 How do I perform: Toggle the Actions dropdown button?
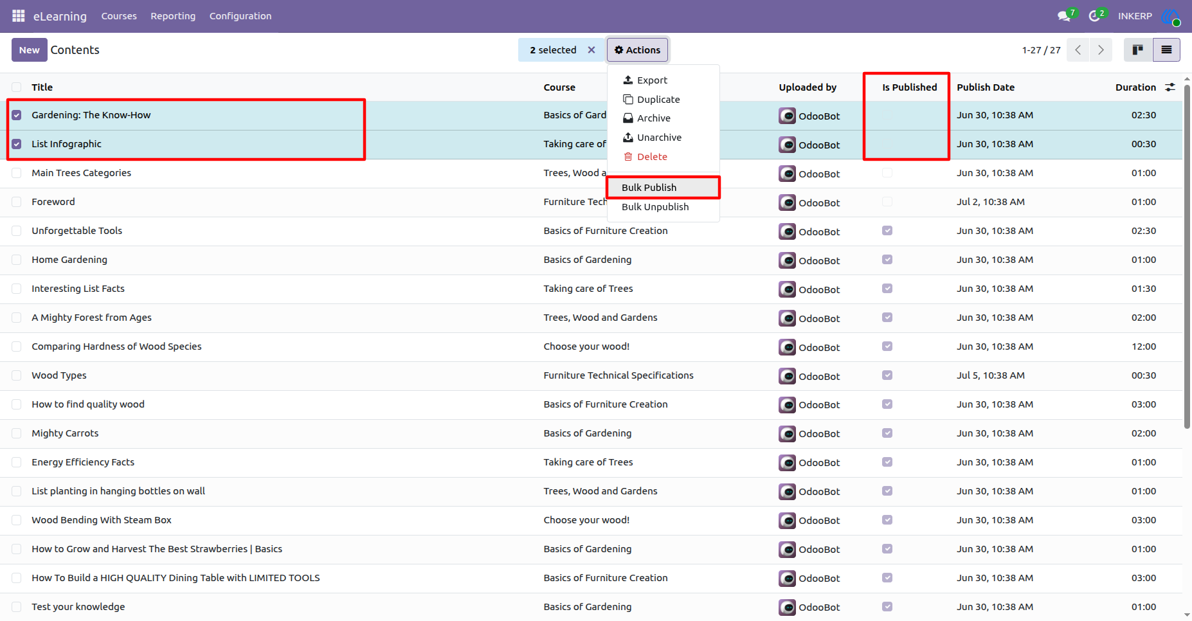point(638,50)
